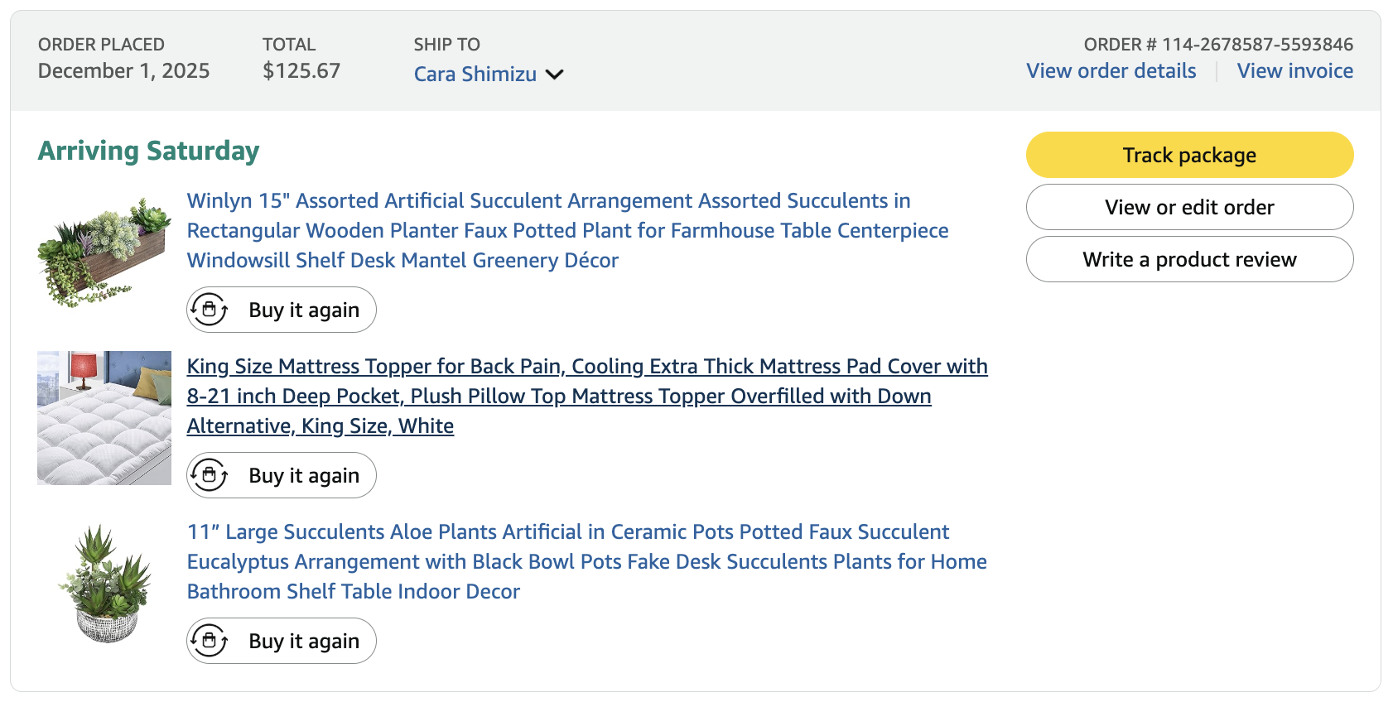Viewport: 1393px width, 702px height.
Task: Click the wooden planter succulent thumbnail
Action: point(104,252)
